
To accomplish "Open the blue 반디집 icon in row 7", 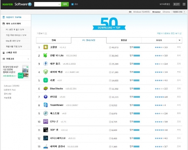I will click(x=45, y=97).
